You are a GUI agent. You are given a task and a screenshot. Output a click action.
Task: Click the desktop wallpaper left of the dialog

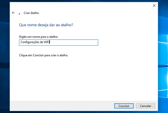[4, 56]
